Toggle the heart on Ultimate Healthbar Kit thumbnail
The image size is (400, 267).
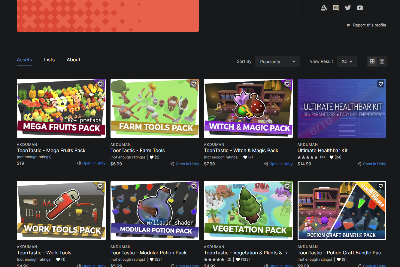[x=381, y=84]
